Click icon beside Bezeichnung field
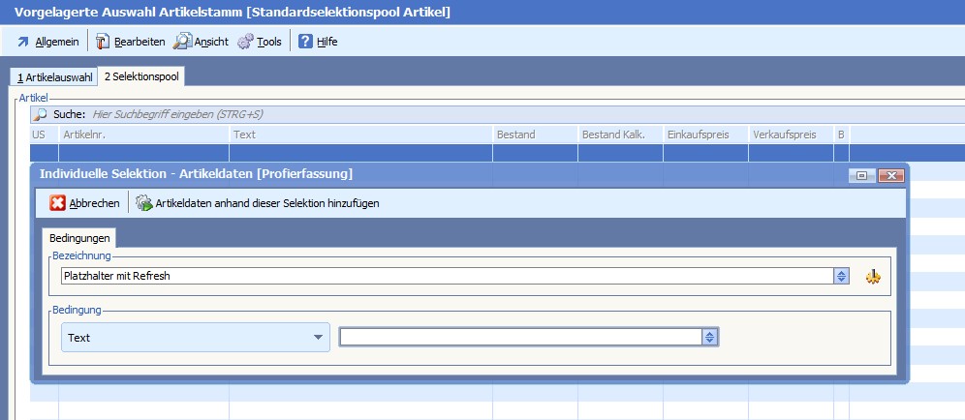Viewport: 965px width, 420px height. tap(874, 277)
